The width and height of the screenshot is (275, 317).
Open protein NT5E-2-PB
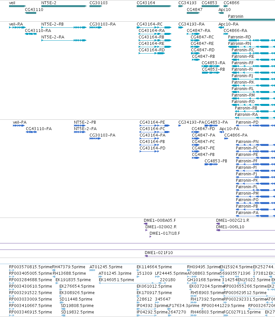[85, 122]
